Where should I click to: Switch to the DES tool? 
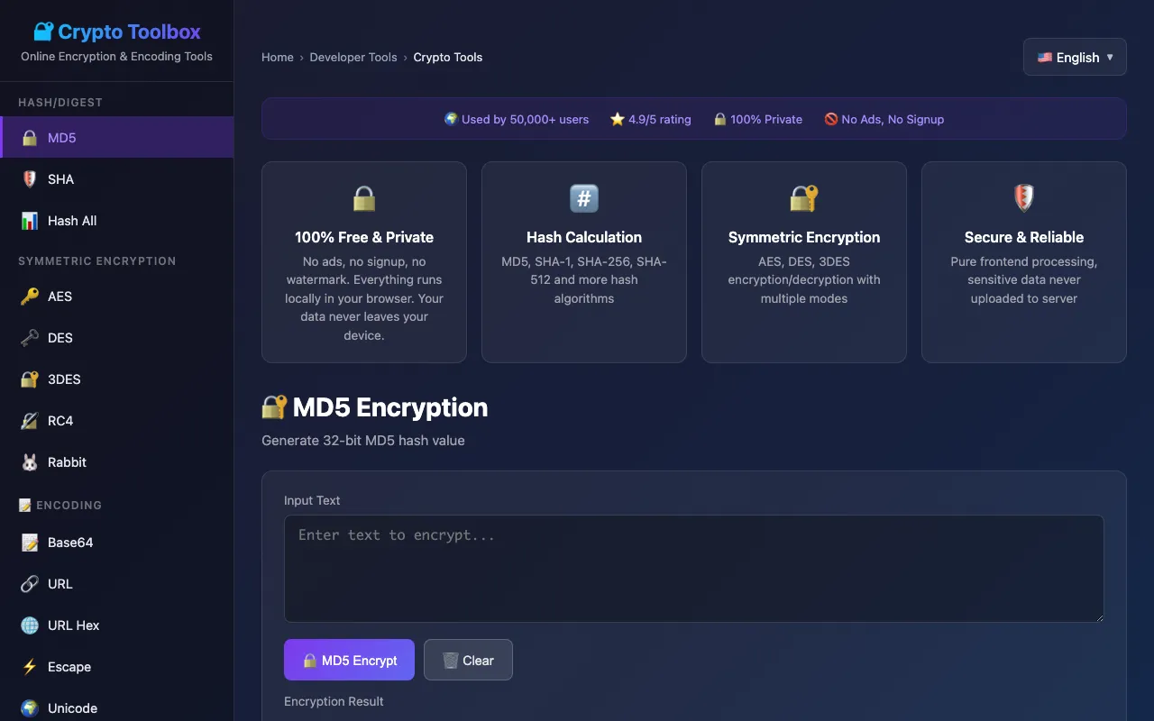point(117,338)
